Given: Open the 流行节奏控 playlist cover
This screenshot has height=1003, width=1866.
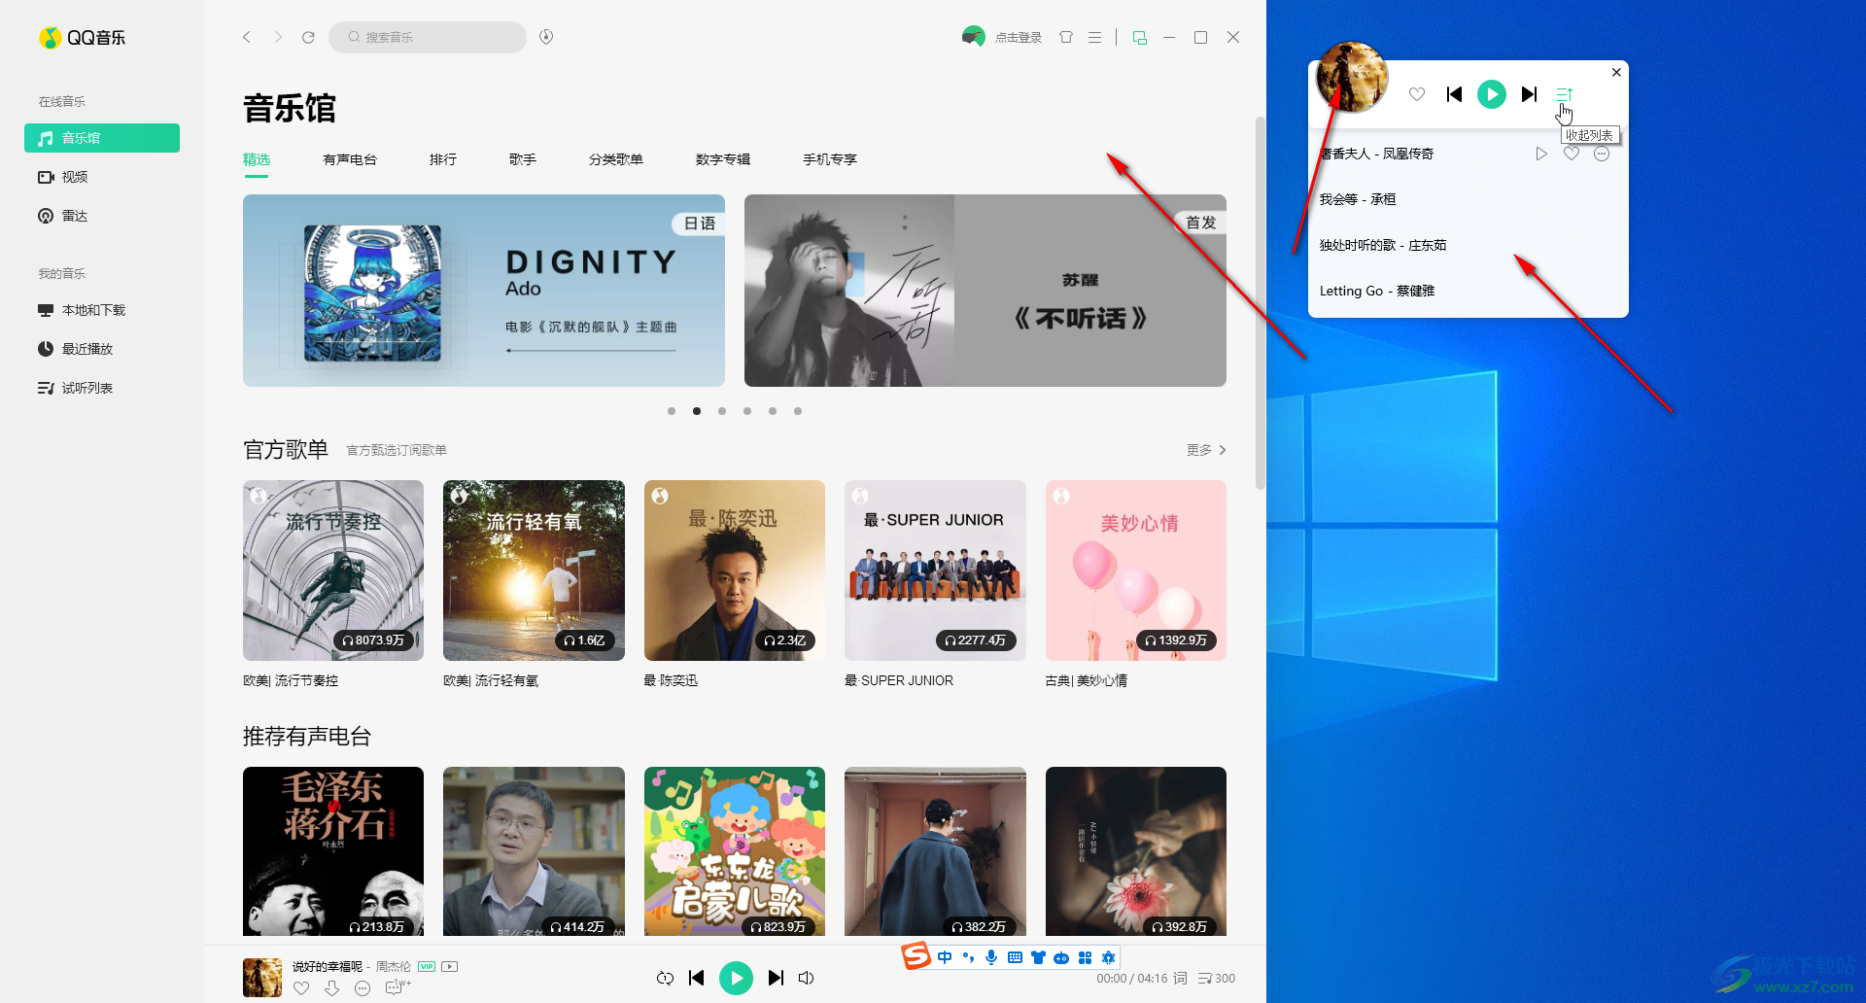Looking at the screenshot, I should 333,571.
